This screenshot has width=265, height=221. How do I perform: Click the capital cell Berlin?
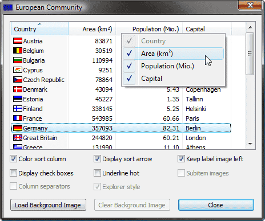coord(193,128)
